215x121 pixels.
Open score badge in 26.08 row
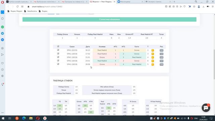(162, 64)
